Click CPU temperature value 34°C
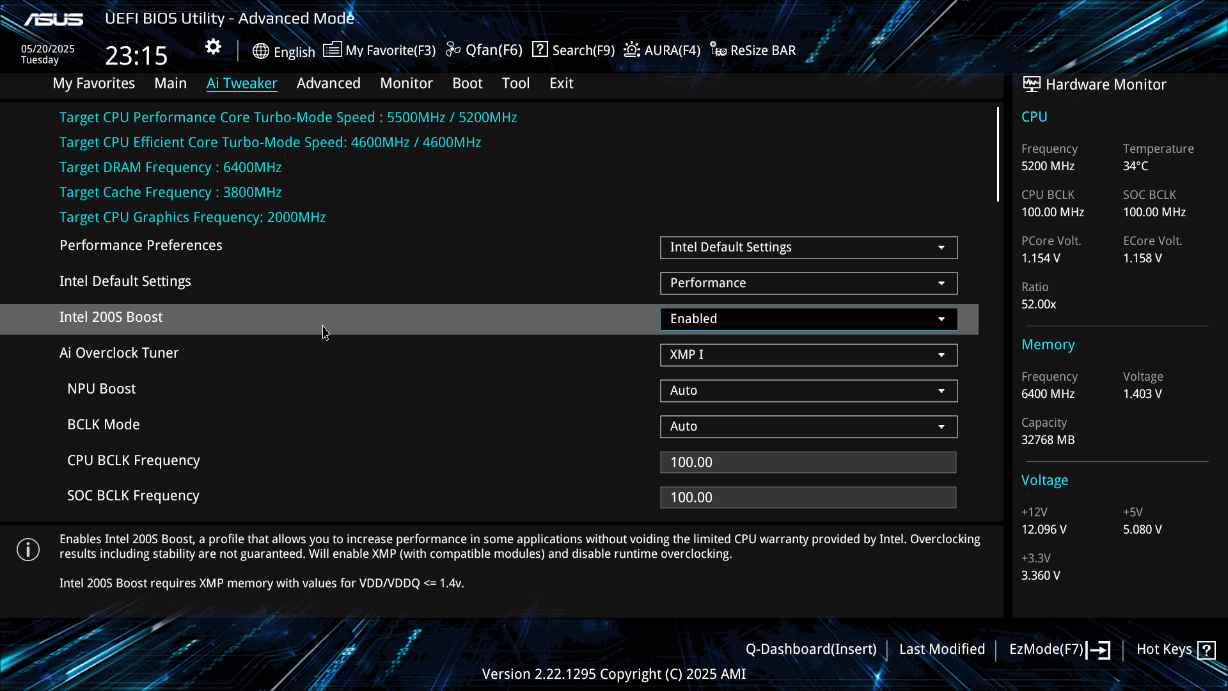 (x=1135, y=166)
